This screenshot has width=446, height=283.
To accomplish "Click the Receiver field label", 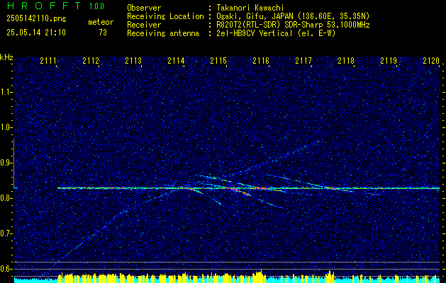I will [144, 25].
